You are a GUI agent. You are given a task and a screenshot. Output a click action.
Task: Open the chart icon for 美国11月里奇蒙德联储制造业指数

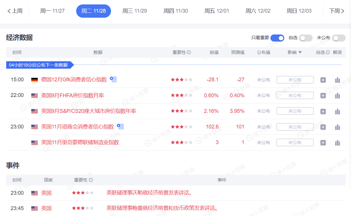(337, 142)
